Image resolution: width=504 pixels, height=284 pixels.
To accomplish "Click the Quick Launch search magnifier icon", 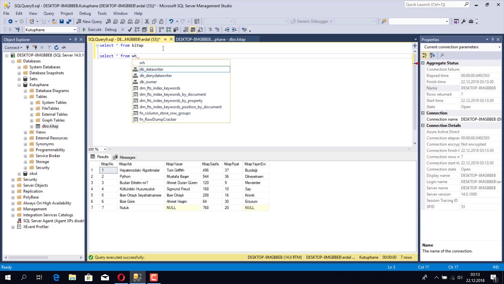I will [x=467, y=5].
